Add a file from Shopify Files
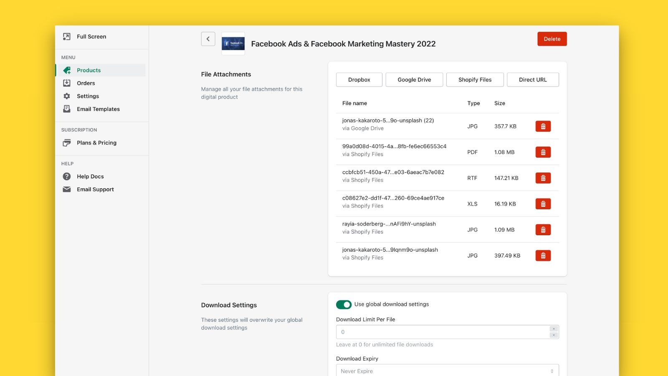 475,80
